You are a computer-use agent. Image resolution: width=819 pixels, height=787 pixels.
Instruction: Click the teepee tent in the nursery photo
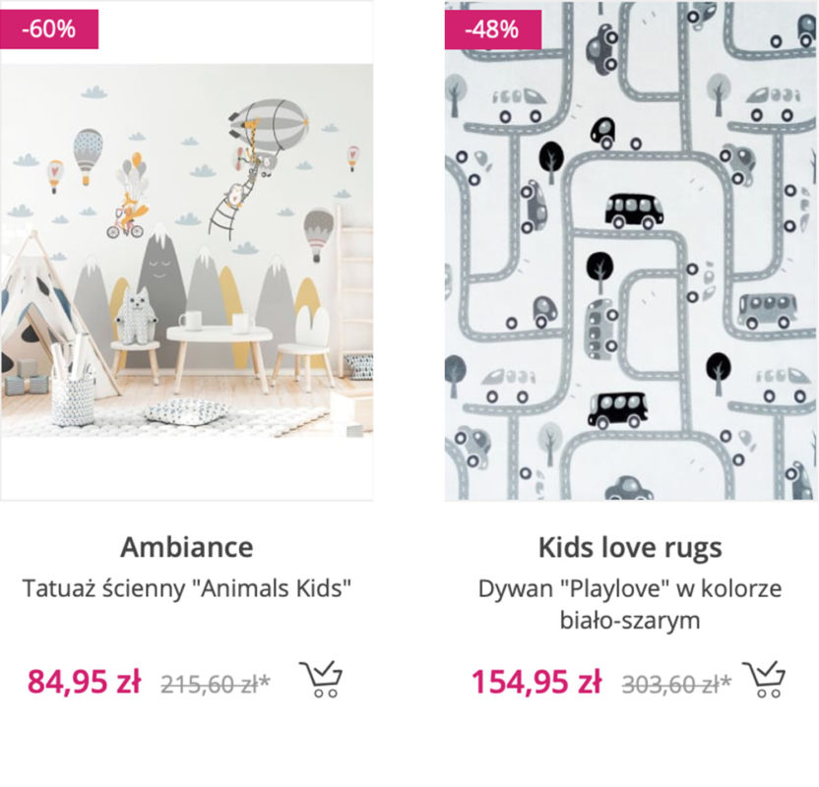coord(44,315)
